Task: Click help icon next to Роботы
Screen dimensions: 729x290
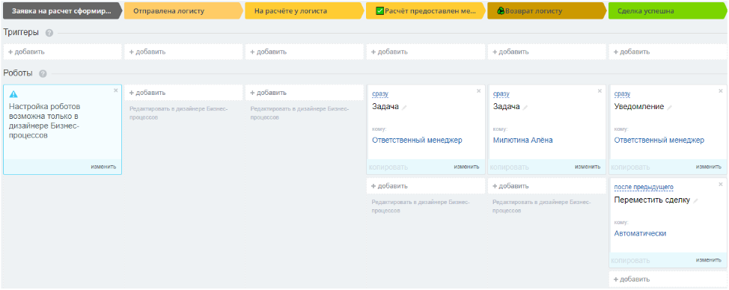Action: (x=43, y=74)
